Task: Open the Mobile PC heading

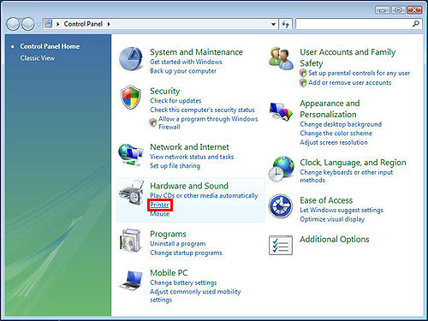Action: [169, 273]
